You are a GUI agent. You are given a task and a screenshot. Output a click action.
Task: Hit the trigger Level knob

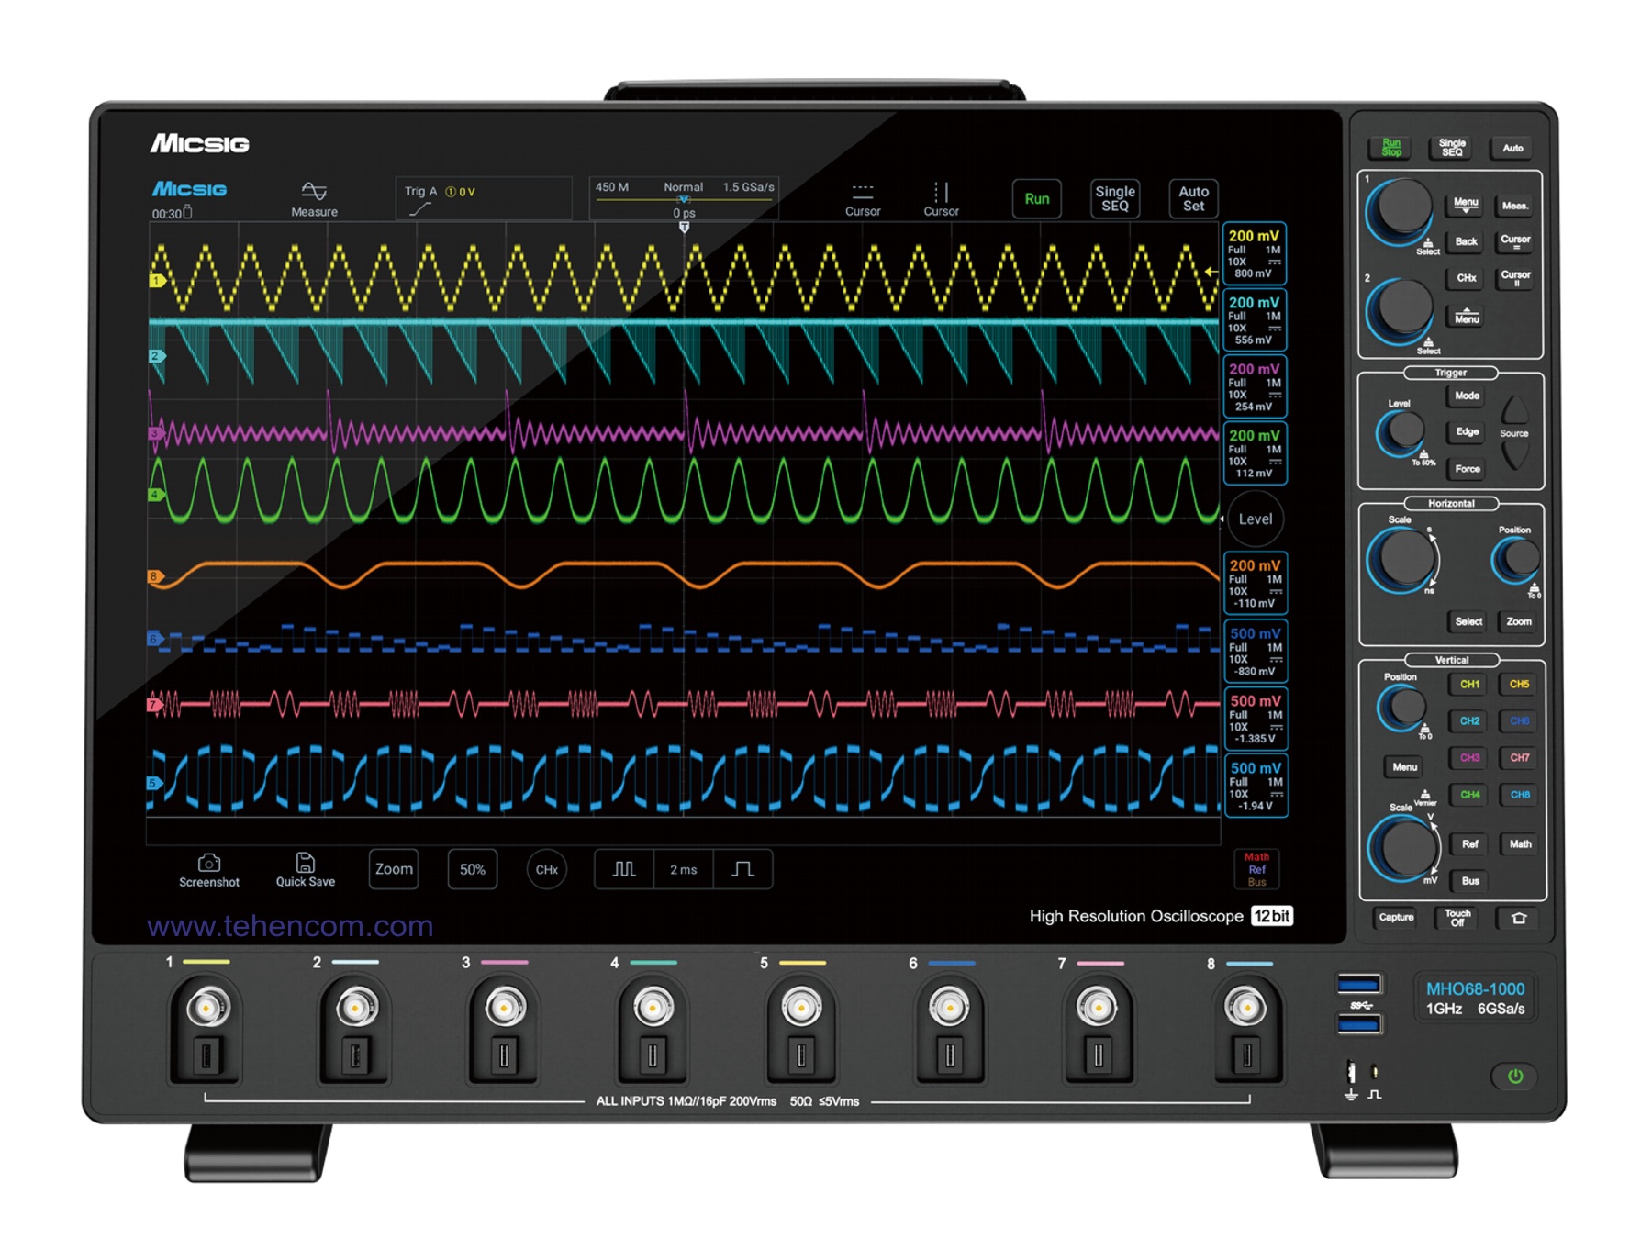tap(1403, 430)
